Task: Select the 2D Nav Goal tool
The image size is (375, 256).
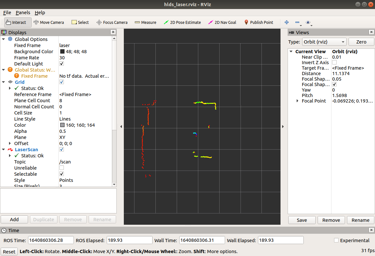Action: coord(222,22)
